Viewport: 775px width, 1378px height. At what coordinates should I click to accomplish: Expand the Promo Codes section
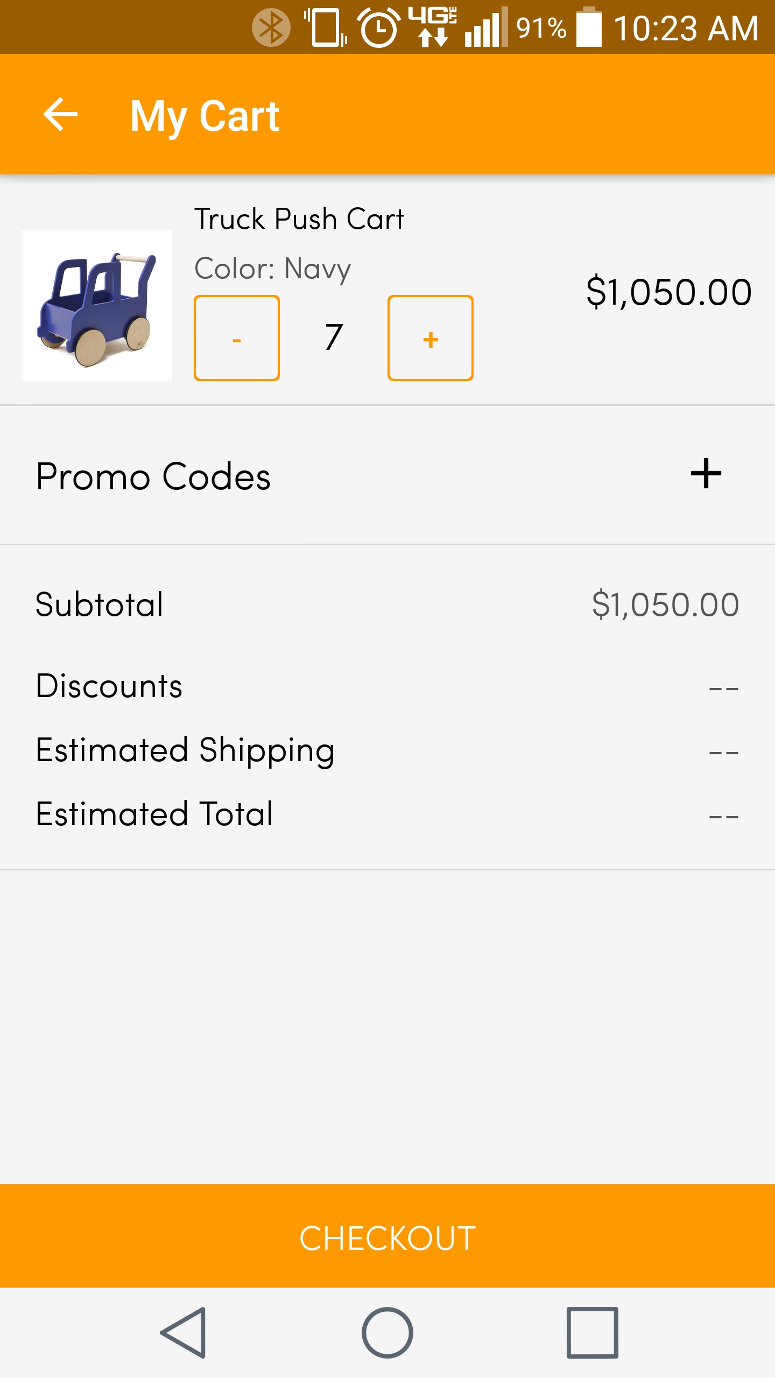706,474
